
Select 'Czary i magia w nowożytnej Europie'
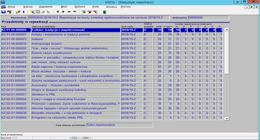coord(76,99)
